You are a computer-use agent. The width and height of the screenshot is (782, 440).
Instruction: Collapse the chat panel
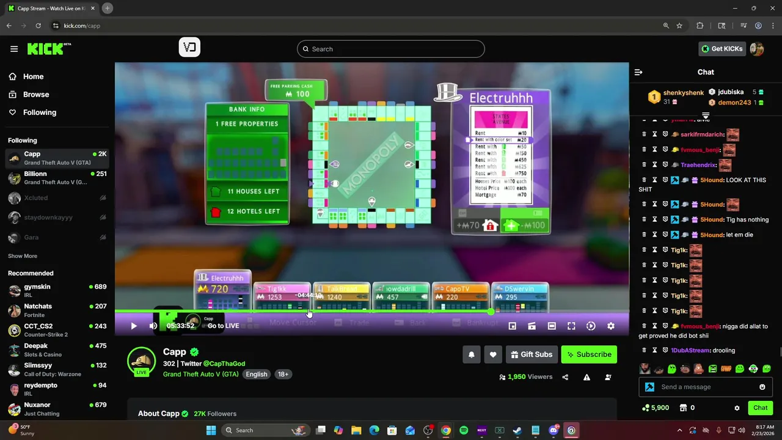click(x=638, y=72)
